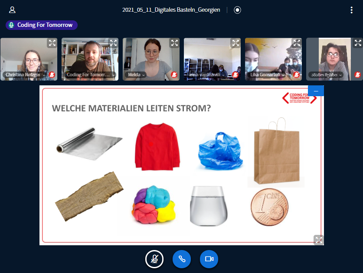Toggle webcam sharing with the camera button
This screenshot has height=273, width=363.
pyautogui.click(x=209, y=259)
